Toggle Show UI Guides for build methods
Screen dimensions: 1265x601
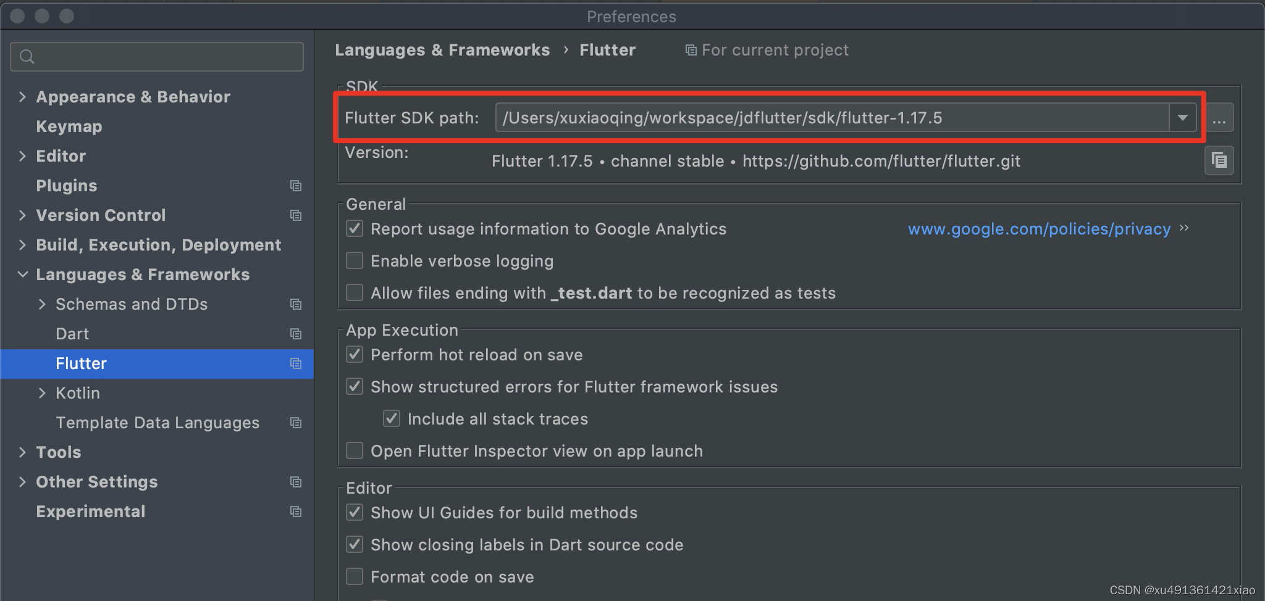(355, 513)
